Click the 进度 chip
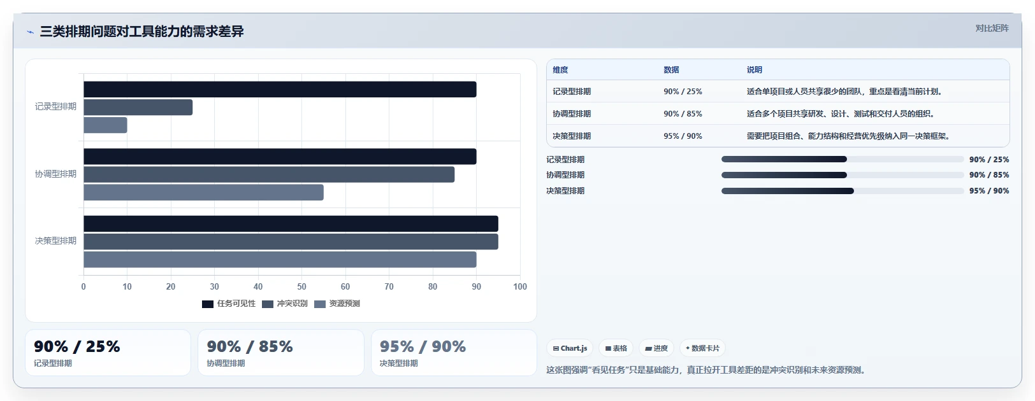 656,348
